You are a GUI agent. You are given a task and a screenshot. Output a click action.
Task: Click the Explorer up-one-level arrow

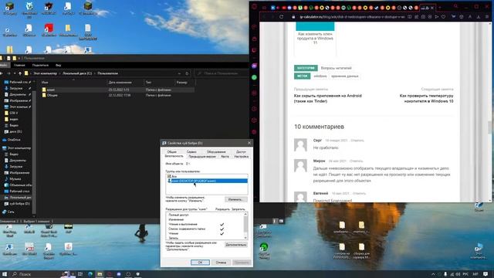click(x=20, y=73)
